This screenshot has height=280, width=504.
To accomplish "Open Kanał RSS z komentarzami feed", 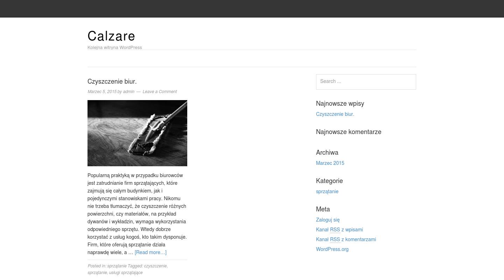I will [x=346, y=239].
